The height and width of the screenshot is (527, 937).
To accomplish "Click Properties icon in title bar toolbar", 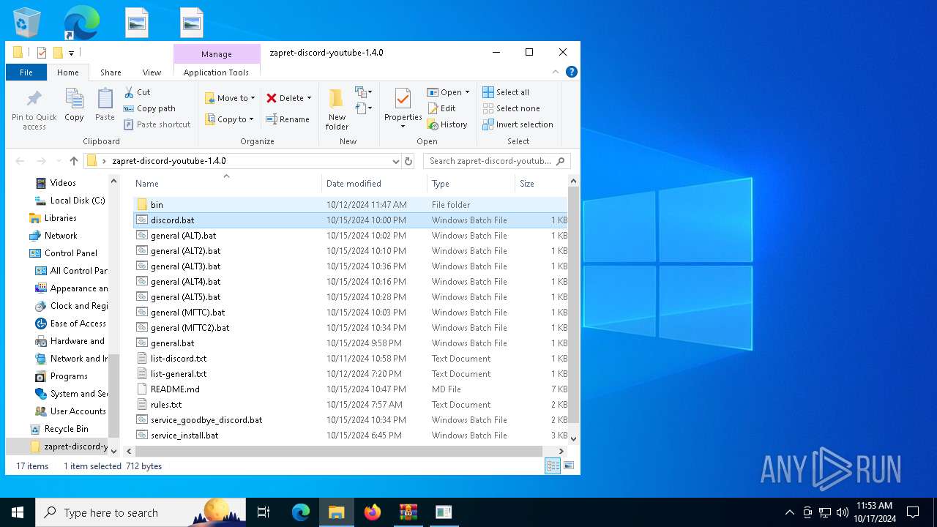I will 41,53.
